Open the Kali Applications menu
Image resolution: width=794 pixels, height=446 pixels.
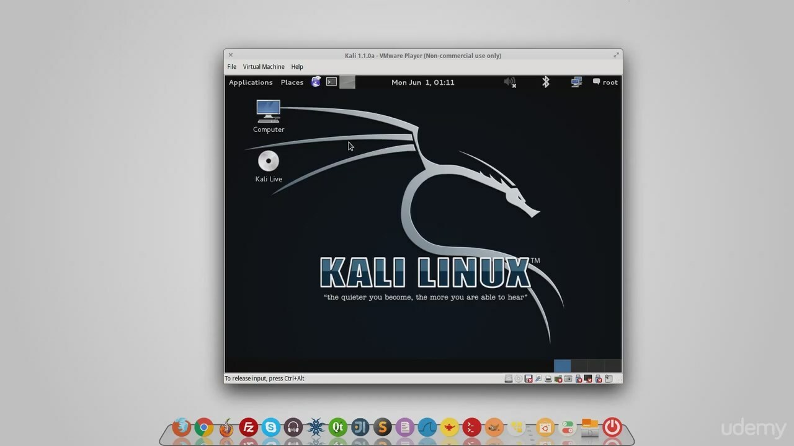251,82
